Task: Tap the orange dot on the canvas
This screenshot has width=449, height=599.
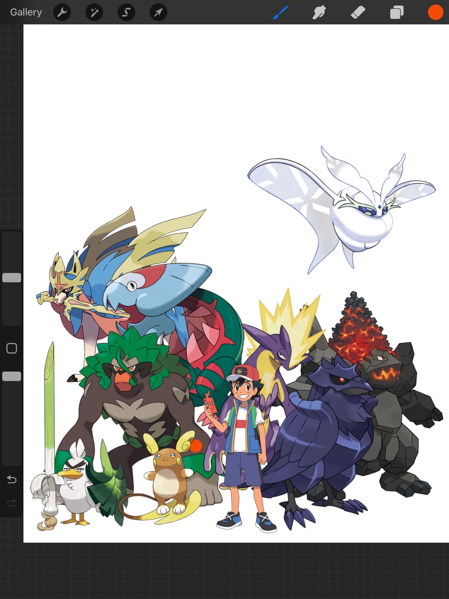Action: coord(196,446)
